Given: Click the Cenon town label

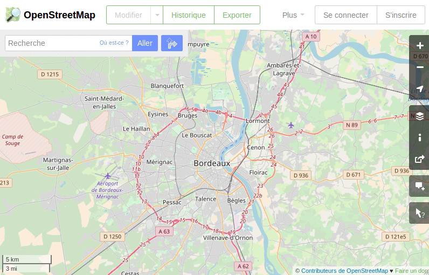Looking at the screenshot, I should 256,148.
